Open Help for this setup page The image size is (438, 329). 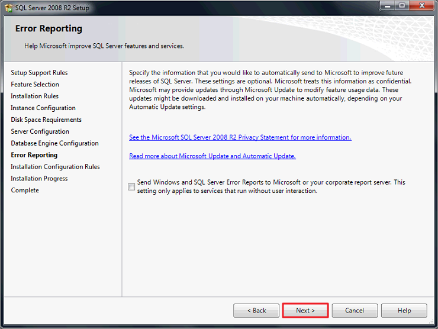coord(404,310)
